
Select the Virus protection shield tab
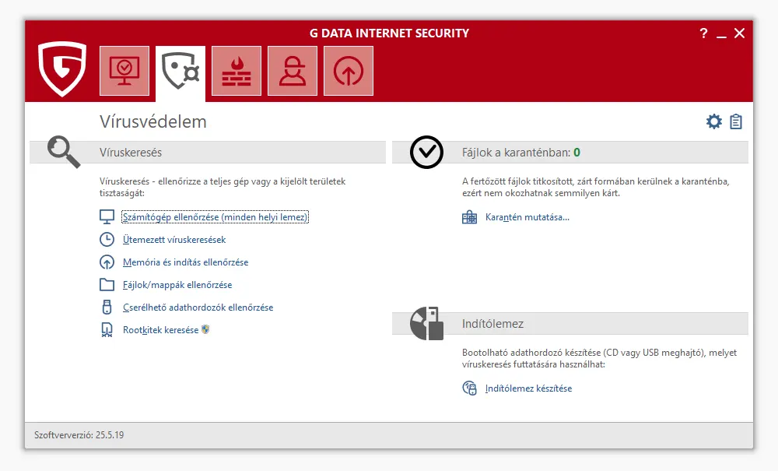pos(180,72)
